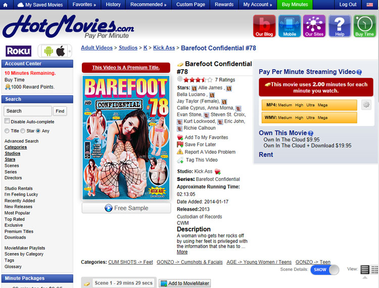
Task: Click the HotMovies.com logo
Action: 68,26
